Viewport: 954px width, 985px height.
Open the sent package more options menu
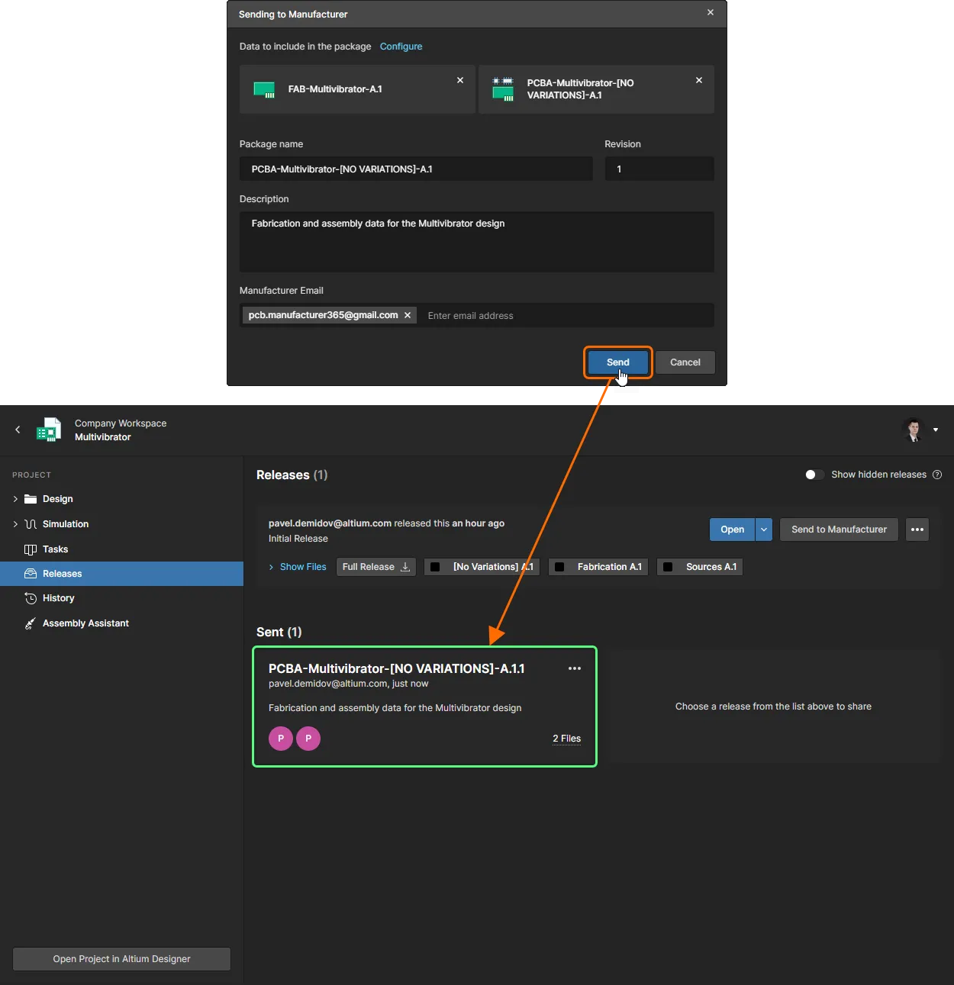tap(575, 668)
